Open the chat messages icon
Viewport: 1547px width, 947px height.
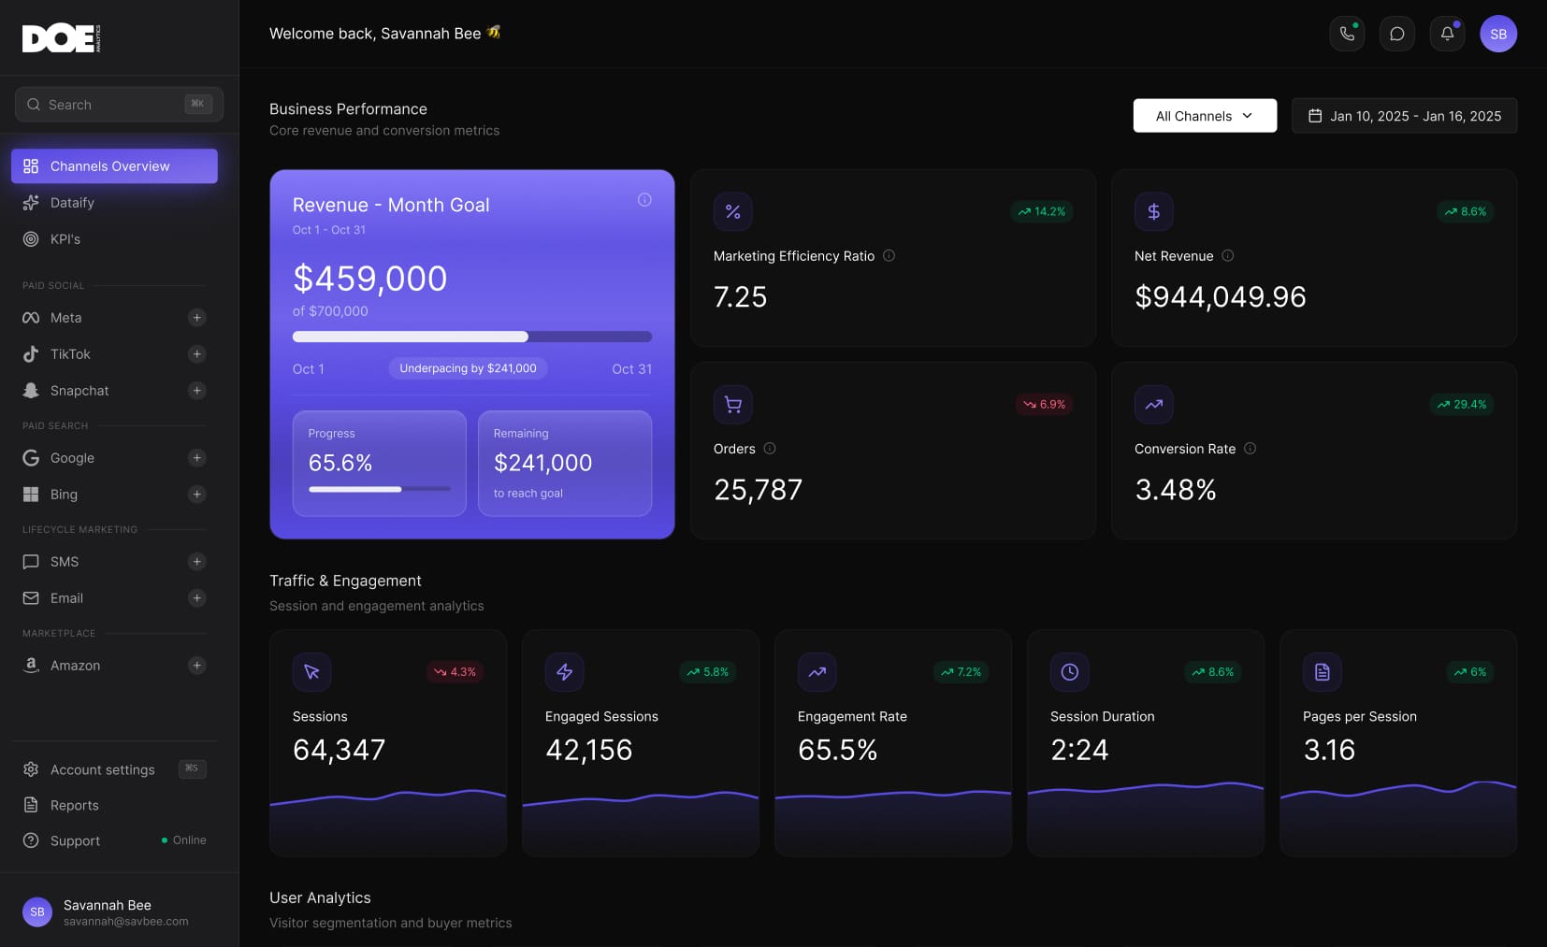pos(1396,34)
